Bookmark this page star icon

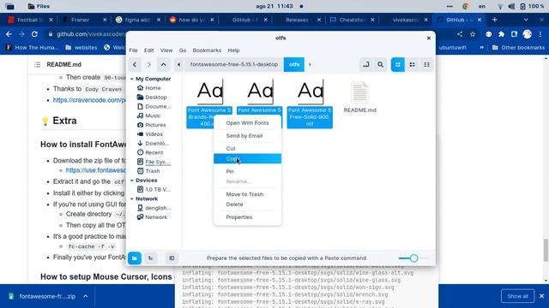(x=473, y=34)
